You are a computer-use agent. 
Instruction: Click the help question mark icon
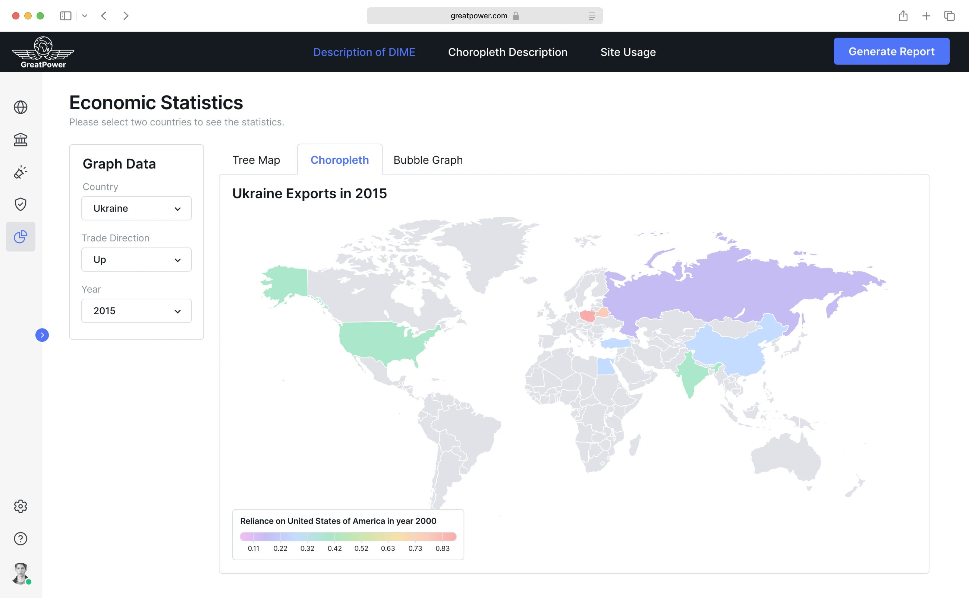[x=21, y=539]
